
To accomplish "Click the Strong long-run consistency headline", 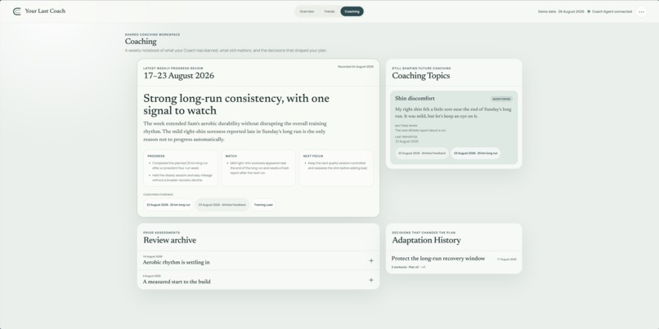I will point(236,104).
